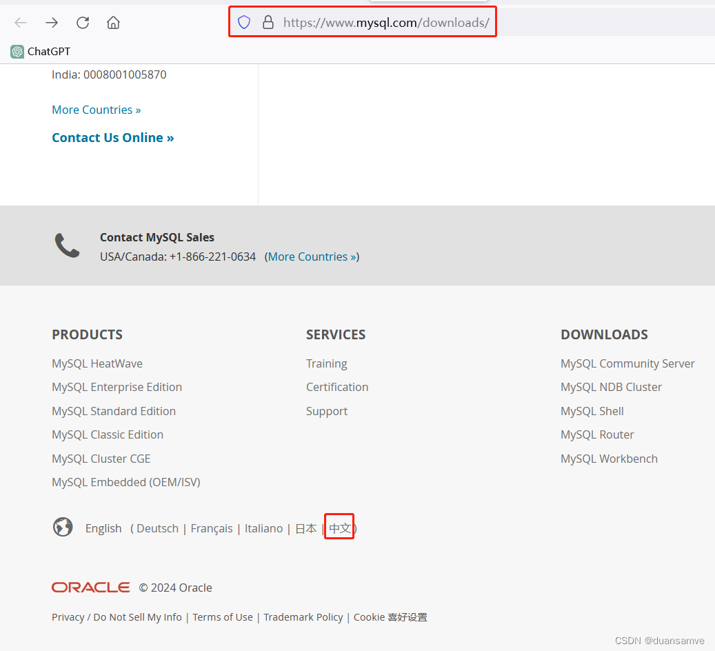Viewport: 715px width, 651px height.
Task: Open MySQL Workbench download link
Action: coord(609,459)
